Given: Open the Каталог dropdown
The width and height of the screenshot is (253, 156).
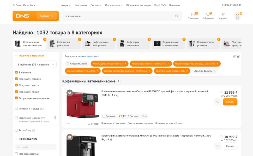Looking at the screenshot, I should tap(46, 16).
